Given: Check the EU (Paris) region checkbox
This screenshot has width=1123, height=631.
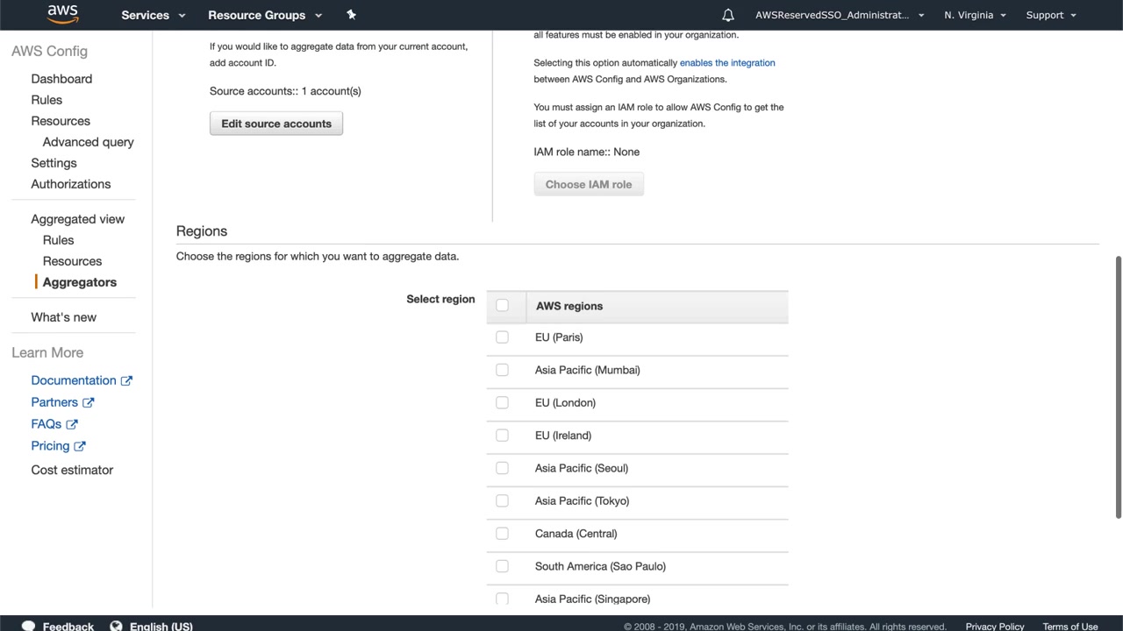Looking at the screenshot, I should tap(502, 337).
